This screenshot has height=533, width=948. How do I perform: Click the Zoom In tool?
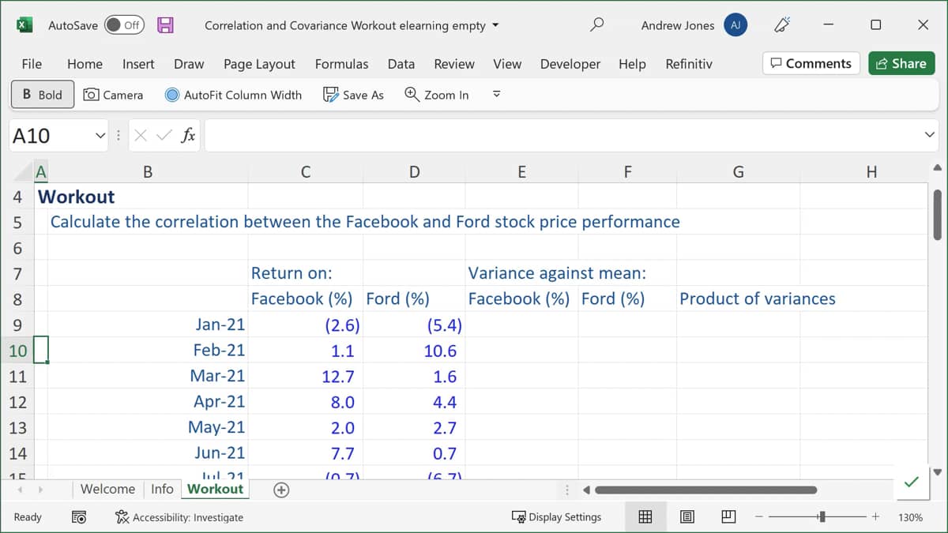tap(437, 95)
